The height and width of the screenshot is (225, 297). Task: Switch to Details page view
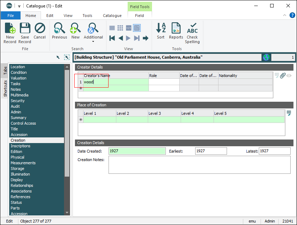click(x=137, y=28)
